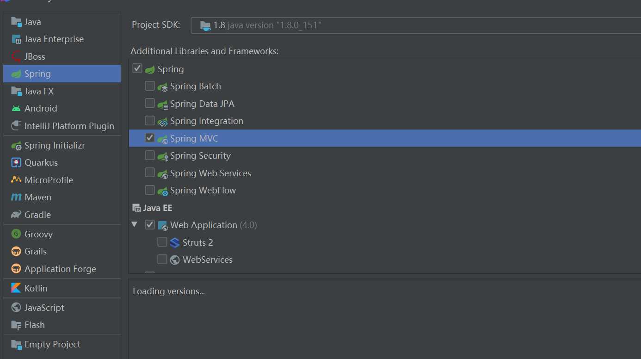Click the Spring Integration icon
The height and width of the screenshot is (359, 641).
[x=162, y=121]
